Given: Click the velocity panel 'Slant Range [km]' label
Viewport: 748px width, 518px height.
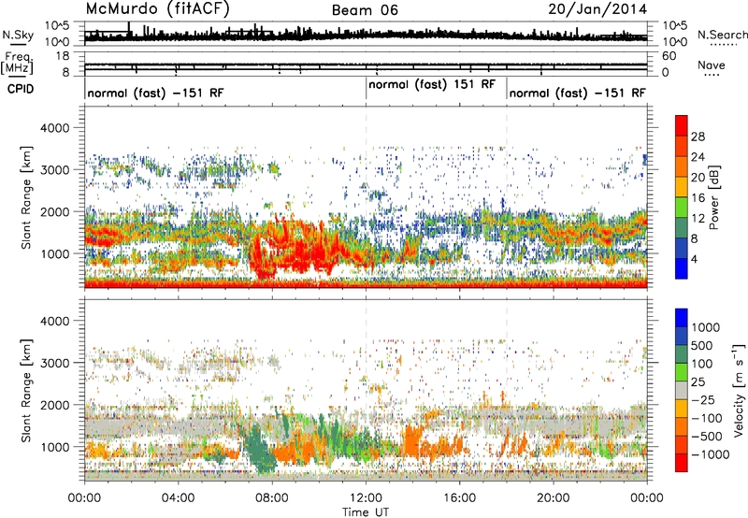Looking at the screenshot, I should [26, 391].
